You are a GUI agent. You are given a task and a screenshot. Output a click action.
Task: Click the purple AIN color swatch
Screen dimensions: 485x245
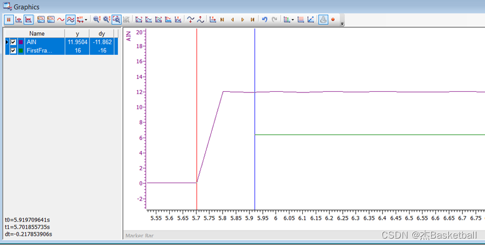click(x=21, y=42)
